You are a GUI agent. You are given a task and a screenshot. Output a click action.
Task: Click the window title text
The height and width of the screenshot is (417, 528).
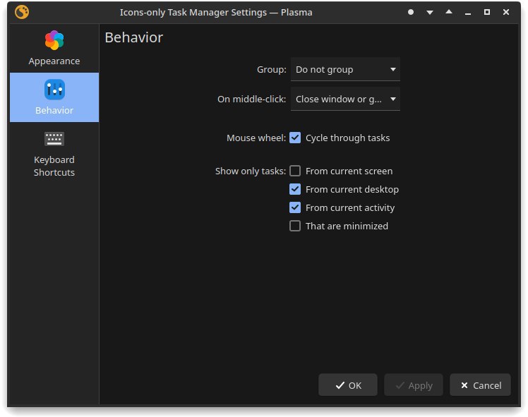pos(216,13)
